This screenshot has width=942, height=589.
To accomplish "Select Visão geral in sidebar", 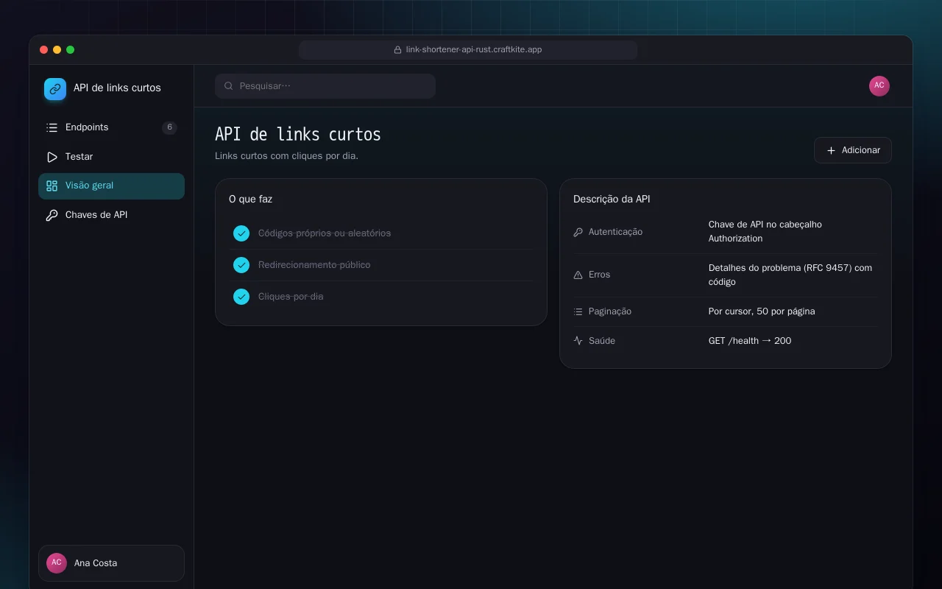I will click(x=111, y=186).
